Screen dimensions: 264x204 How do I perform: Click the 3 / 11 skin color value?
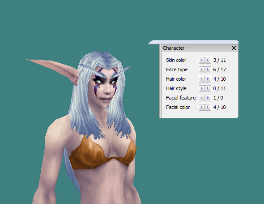point(219,60)
